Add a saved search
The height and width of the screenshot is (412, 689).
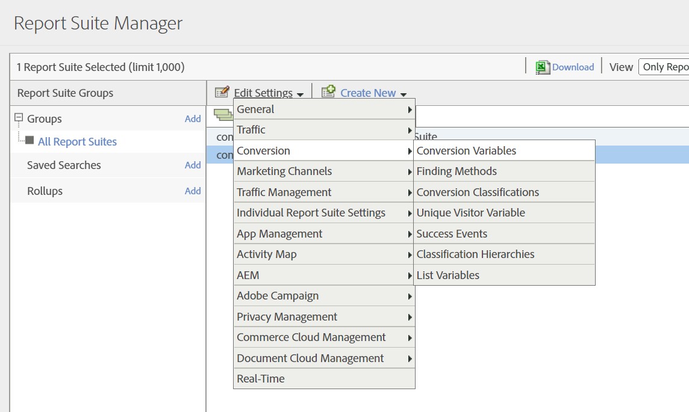[x=193, y=165]
